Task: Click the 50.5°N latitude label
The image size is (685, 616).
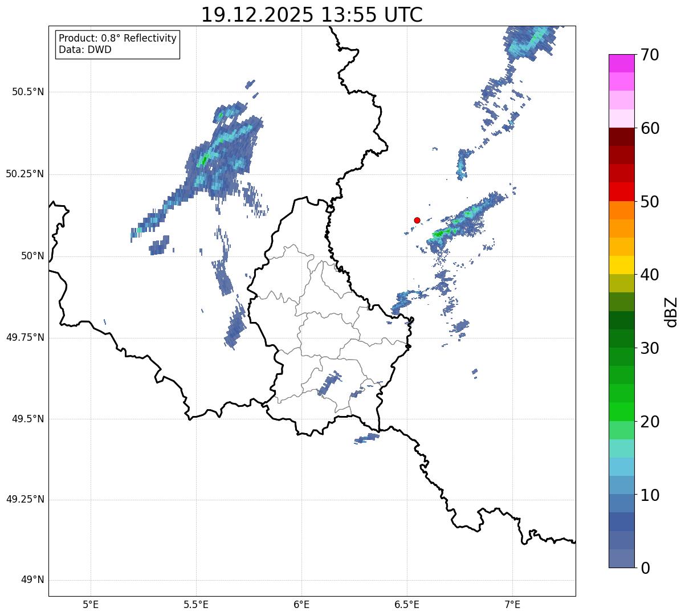Action: pos(28,92)
